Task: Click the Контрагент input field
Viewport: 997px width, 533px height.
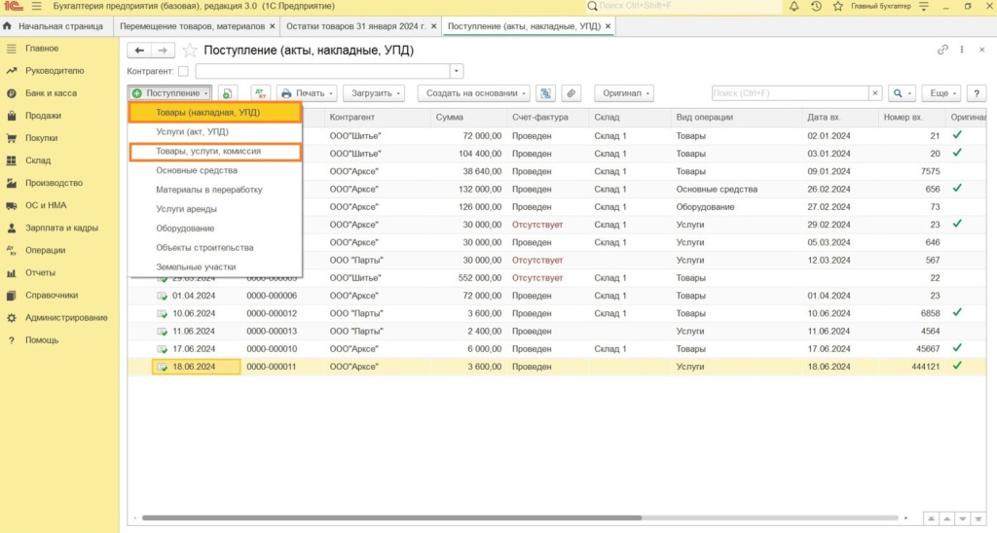Action: [x=323, y=71]
